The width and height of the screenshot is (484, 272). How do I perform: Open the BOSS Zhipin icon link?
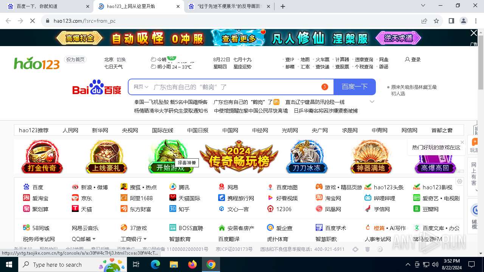[173, 228]
